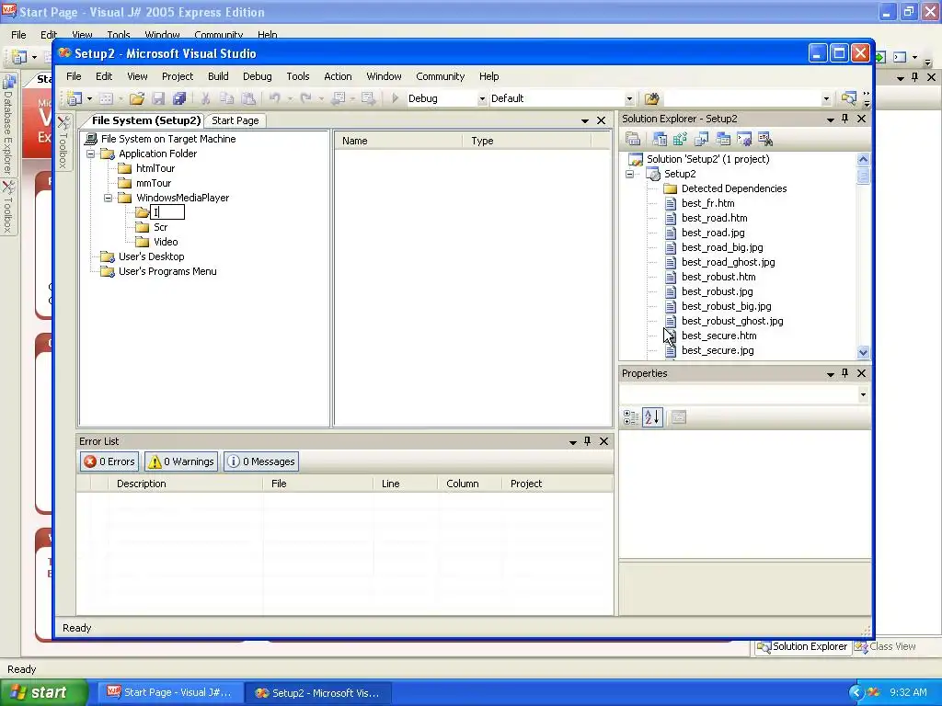Open the Toolbox side tab in Setup2 window
The width and height of the screenshot is (942, 706).
point(63,142)
